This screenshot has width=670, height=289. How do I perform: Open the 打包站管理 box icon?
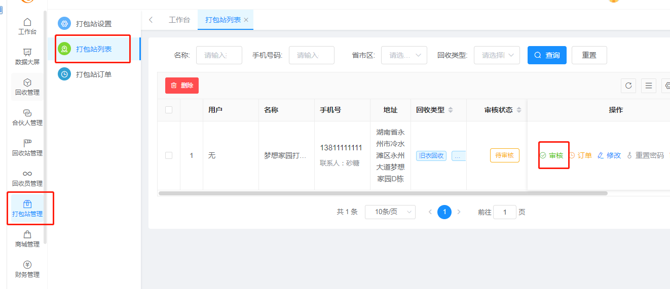[27, 204]
